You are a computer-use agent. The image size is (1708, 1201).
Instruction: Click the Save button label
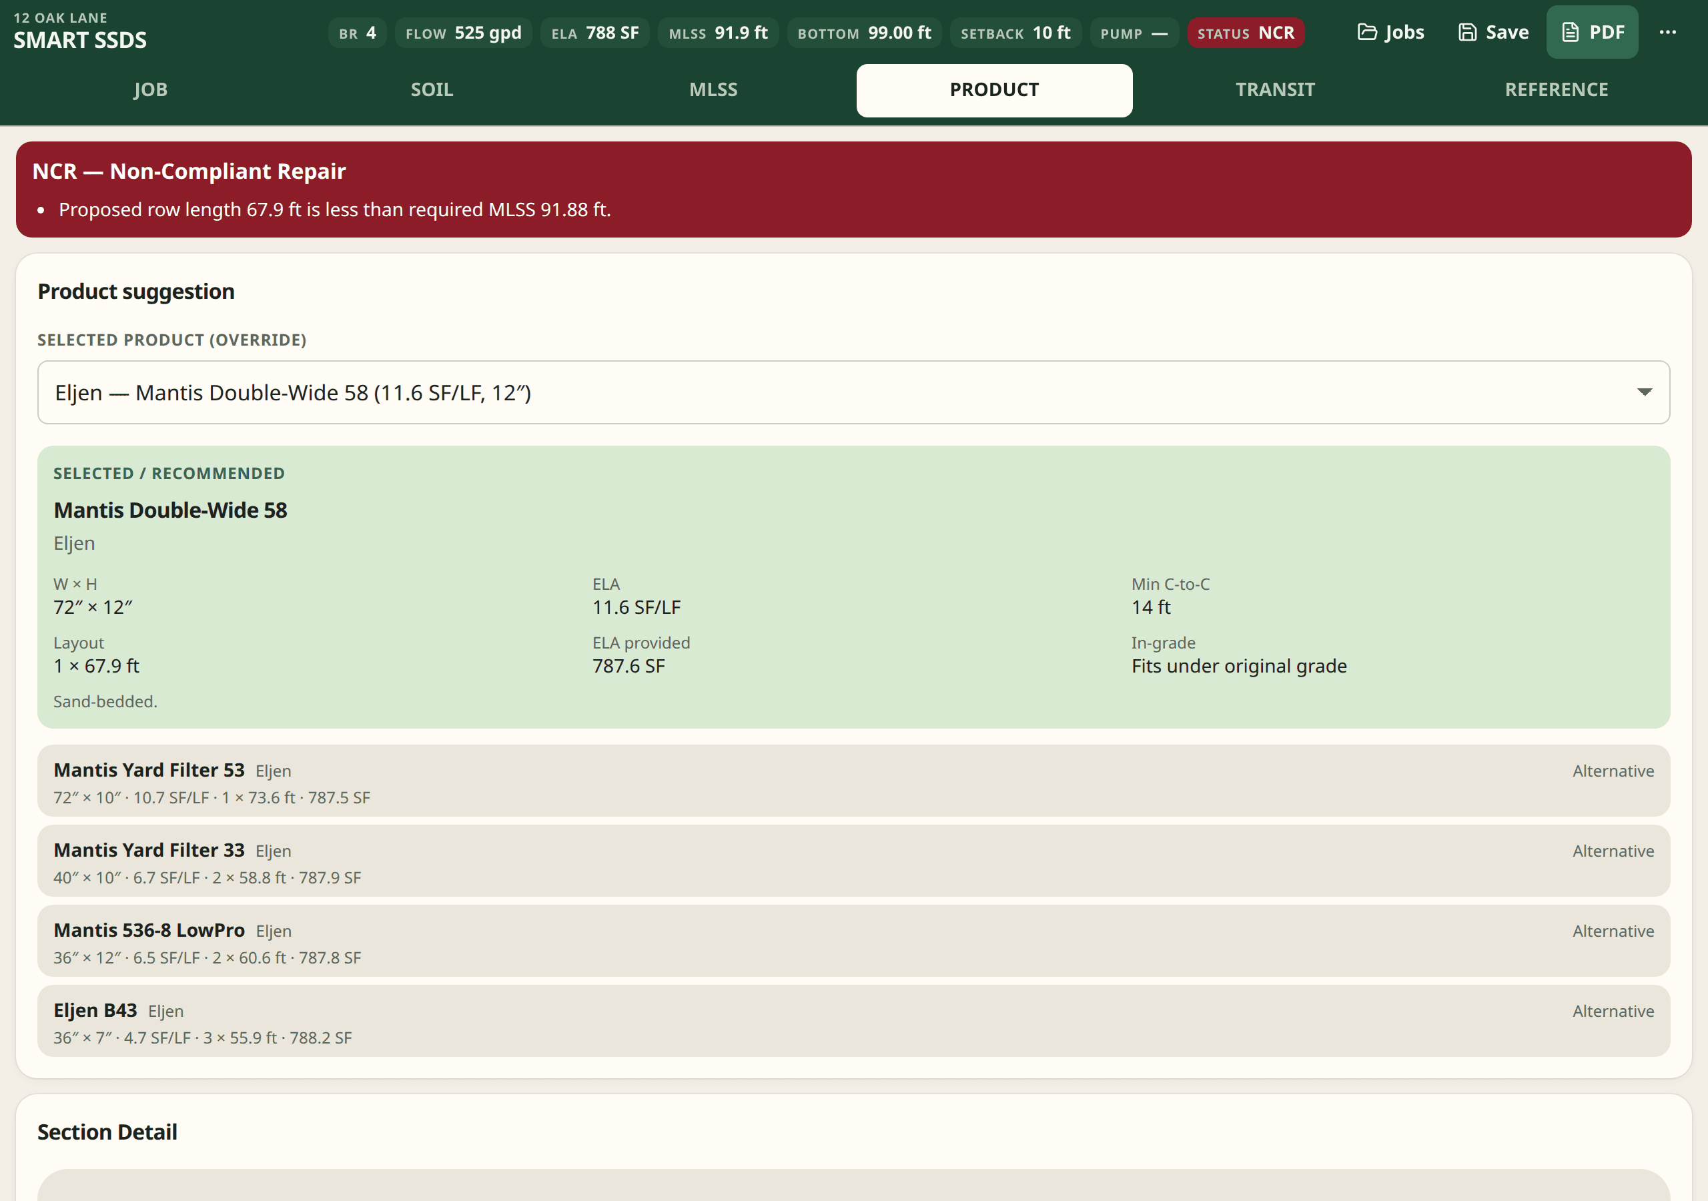(1507, 32)
